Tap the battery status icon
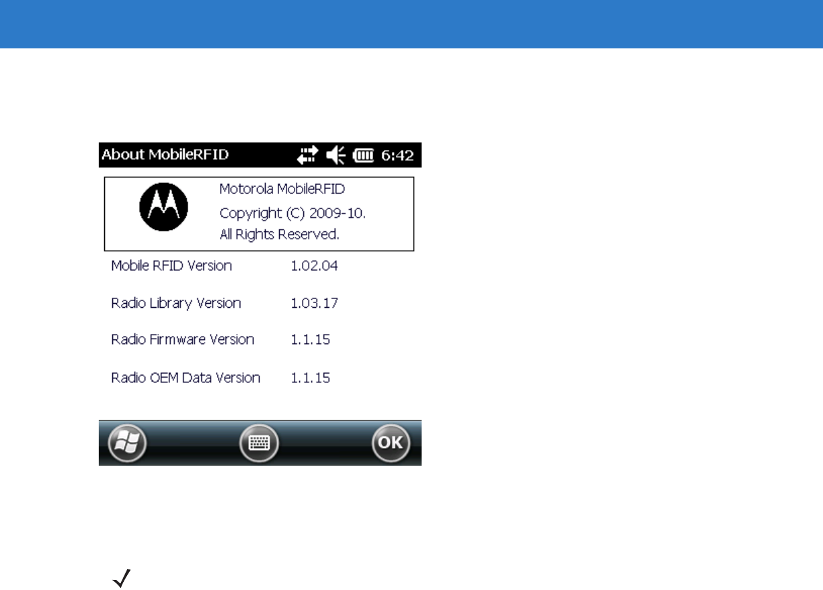Screen dimensions: 823x590 [x=364, y=156]
